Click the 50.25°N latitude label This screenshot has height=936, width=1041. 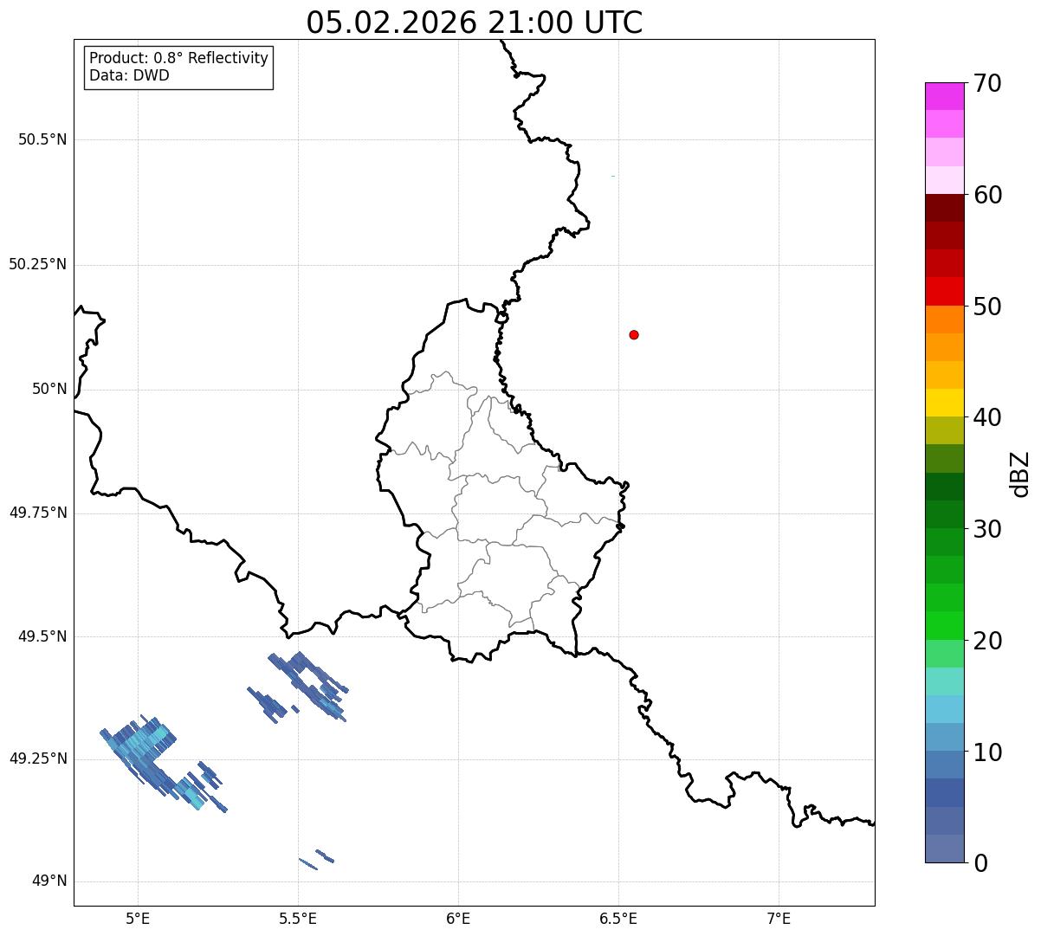pos(38,264)
